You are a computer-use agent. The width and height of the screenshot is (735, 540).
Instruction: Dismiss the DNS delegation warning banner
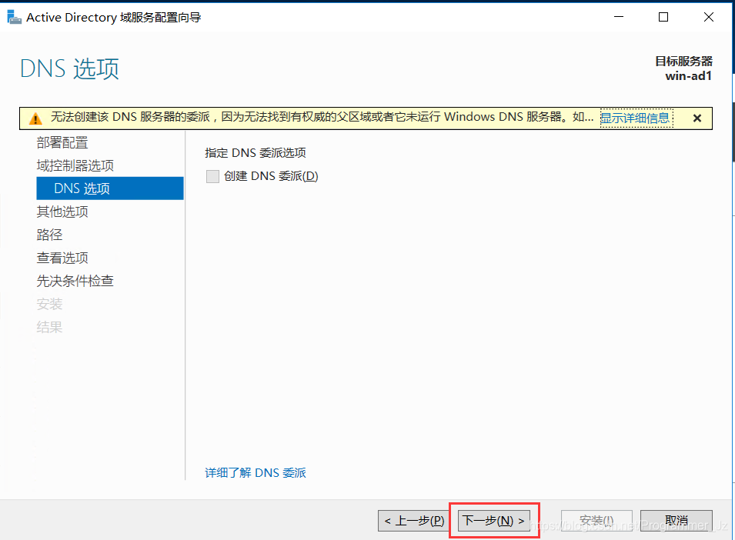click(697, 118)
